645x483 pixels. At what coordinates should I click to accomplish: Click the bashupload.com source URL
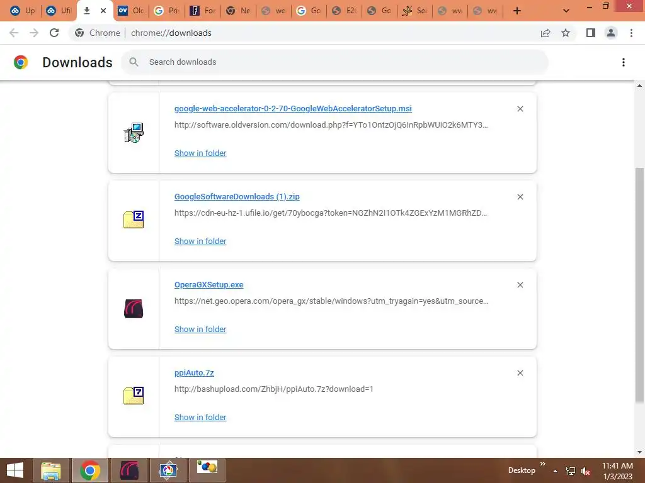[x=274, y=389]
